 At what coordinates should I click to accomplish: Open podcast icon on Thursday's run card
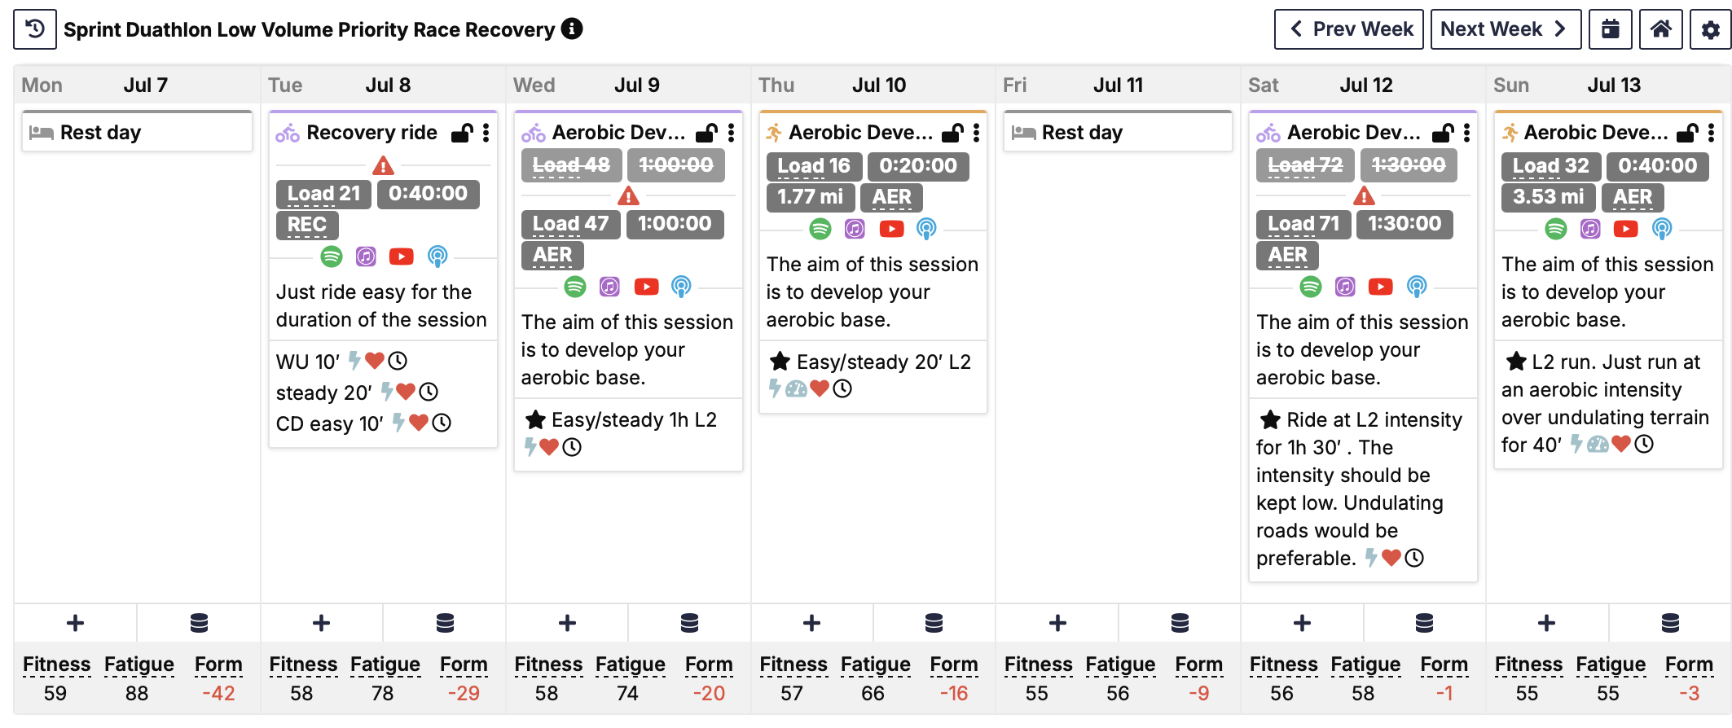click(926, 229)
